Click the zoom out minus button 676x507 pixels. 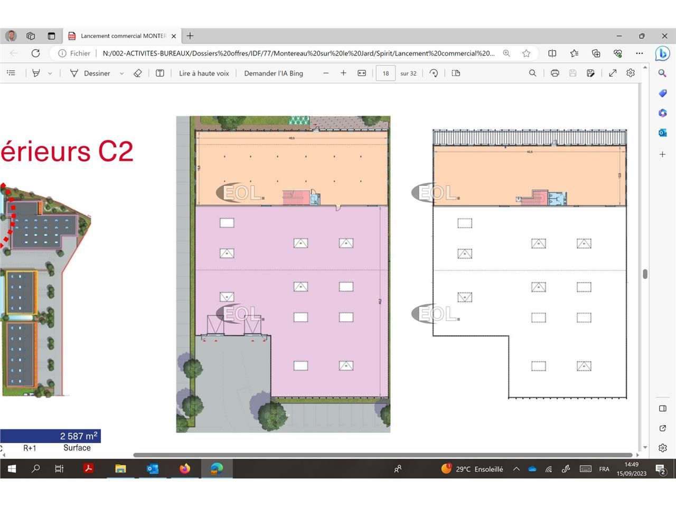(326, 73)
